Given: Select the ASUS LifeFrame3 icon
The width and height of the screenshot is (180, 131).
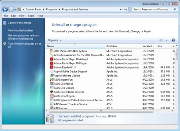Looking at the screenshot, I should [52, 84].
